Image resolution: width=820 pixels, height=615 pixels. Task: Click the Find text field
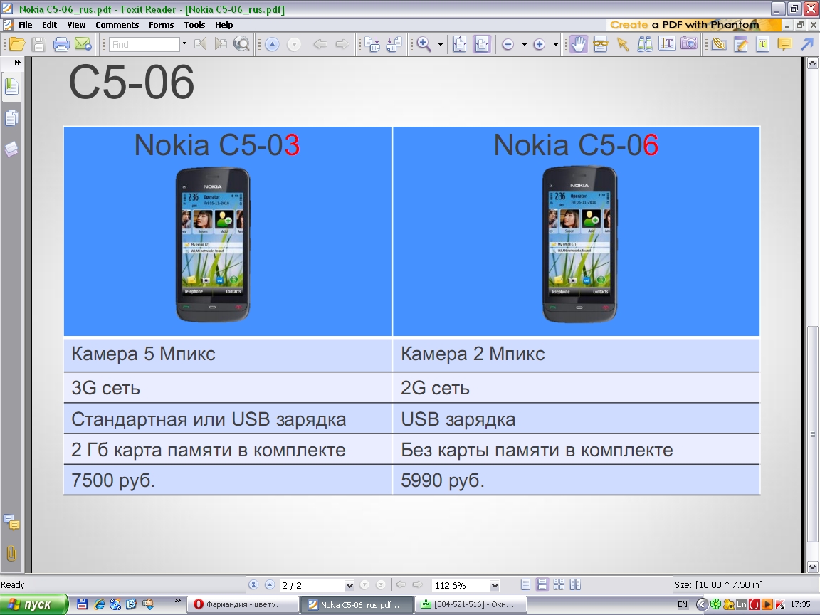[145, 44]
